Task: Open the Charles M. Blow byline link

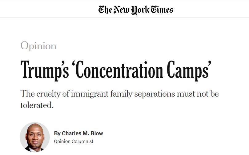Action: 82,133
